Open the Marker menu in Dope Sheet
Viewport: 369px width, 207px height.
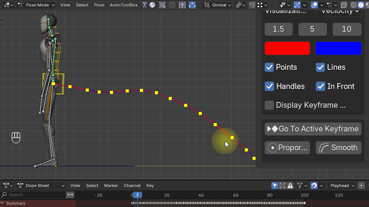coord(111,186)
